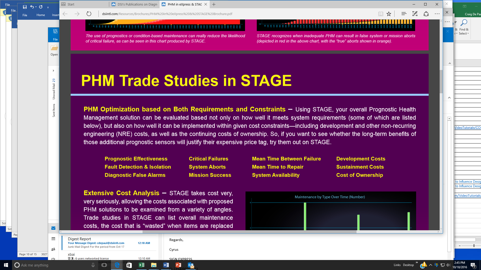Viewport: 481px width, 270px height.
Task: Open Excel from the taskbar
Action: [x=141, y=265]
